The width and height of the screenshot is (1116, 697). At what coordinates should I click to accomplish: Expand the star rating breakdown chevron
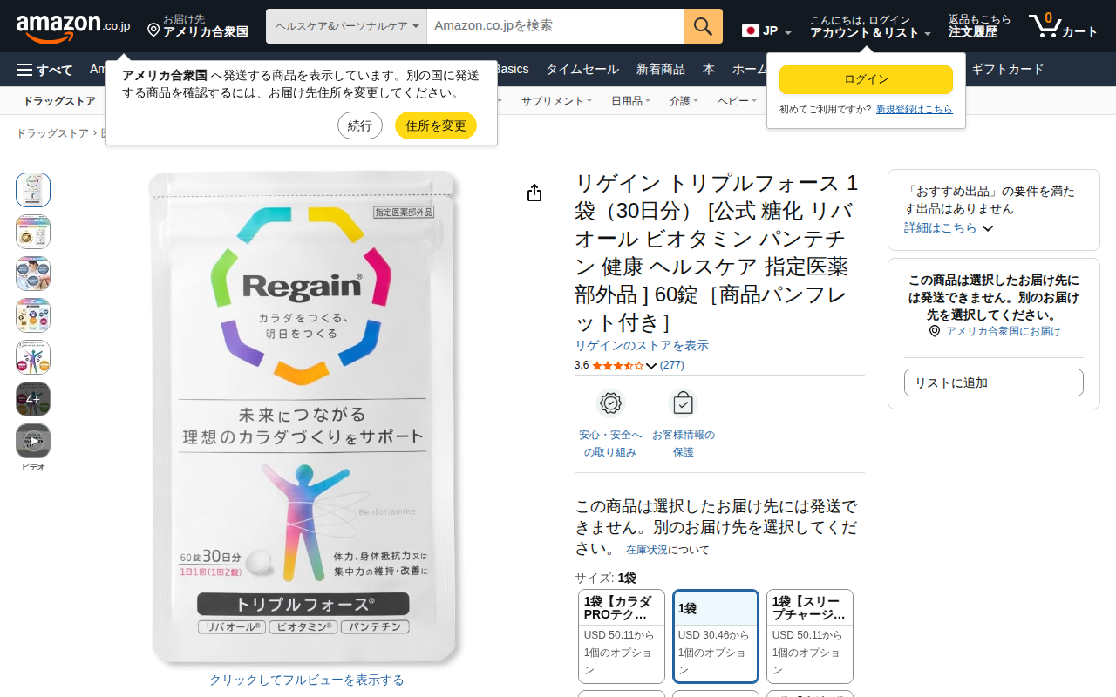tap(651, 365)
